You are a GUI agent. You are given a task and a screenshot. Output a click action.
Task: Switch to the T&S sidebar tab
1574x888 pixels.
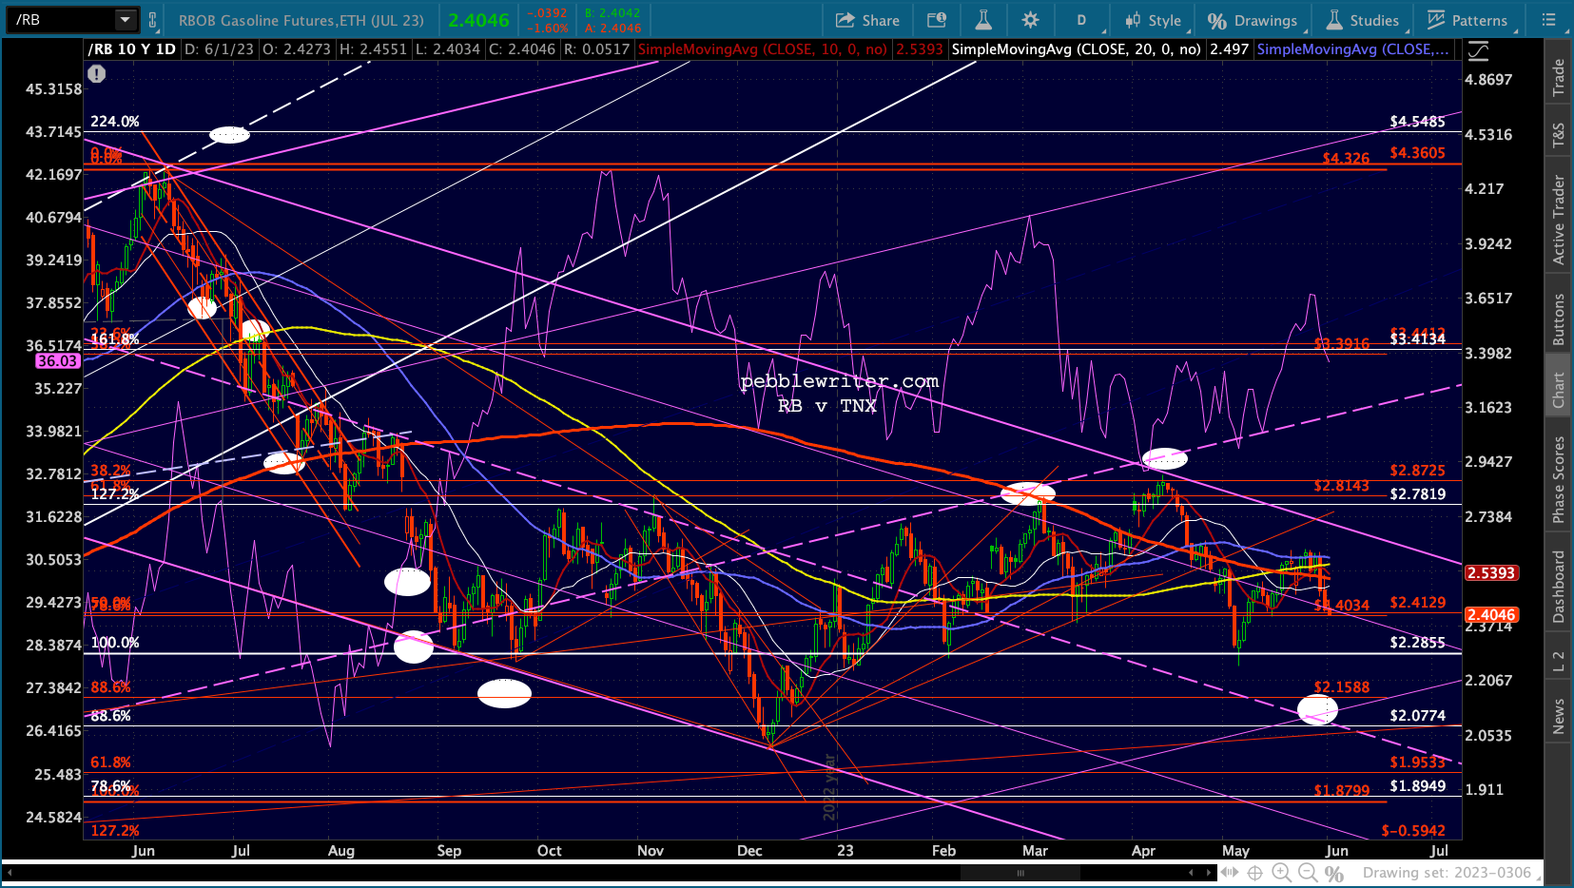pyautogui.click(x=1558, y=135)
